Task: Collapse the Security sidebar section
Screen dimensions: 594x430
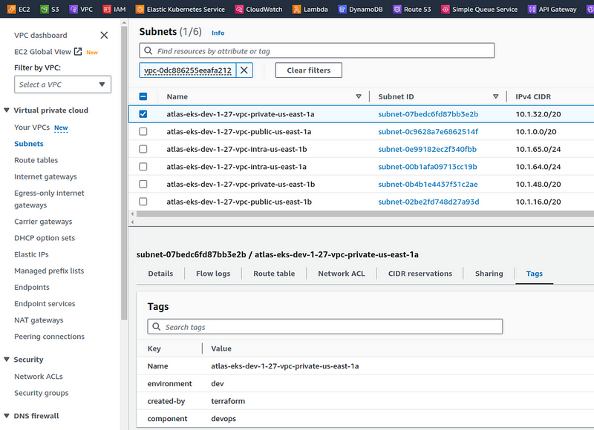Action: [7, 360]
